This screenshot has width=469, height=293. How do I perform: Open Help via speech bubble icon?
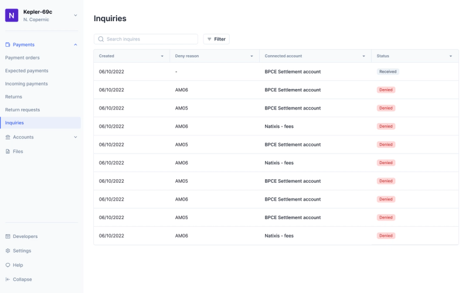8,265
